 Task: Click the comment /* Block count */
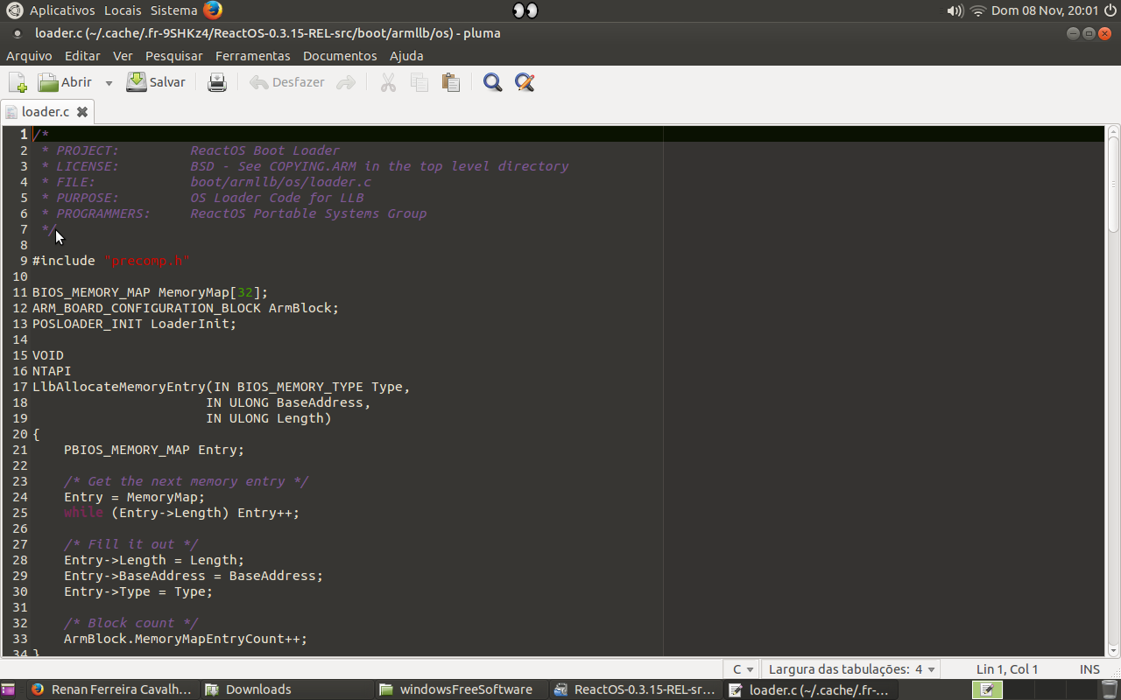[130, 623]
